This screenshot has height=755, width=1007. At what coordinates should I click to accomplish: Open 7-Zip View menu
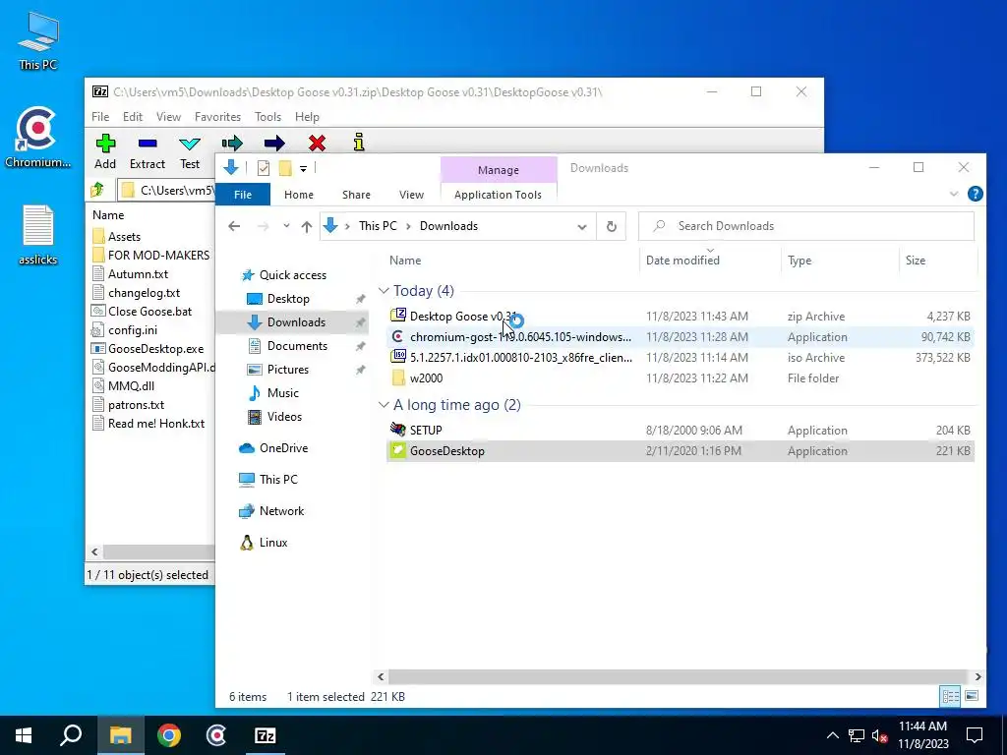click(x=168, y=117)
